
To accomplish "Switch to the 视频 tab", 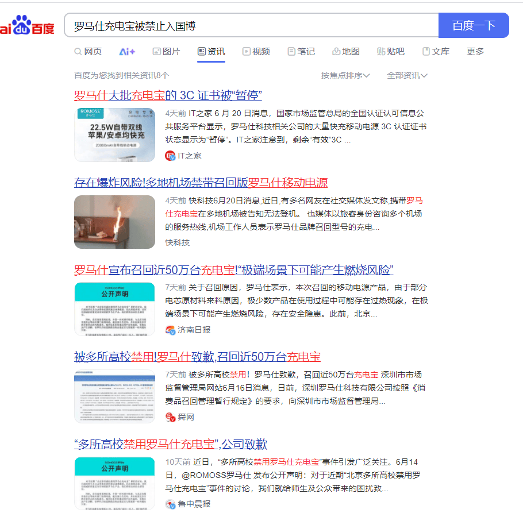I will tap(256, 52).
